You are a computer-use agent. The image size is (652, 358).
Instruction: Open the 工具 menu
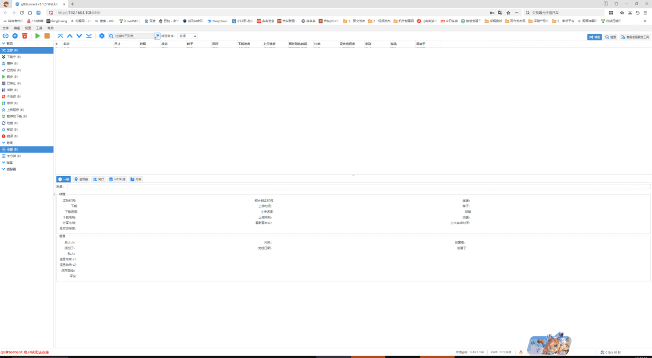click(39, 28)
